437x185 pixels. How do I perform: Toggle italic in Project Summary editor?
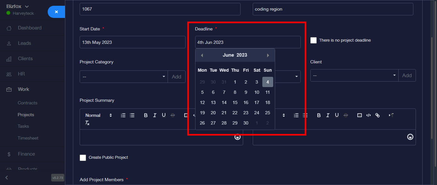click(x=155, y=115)
